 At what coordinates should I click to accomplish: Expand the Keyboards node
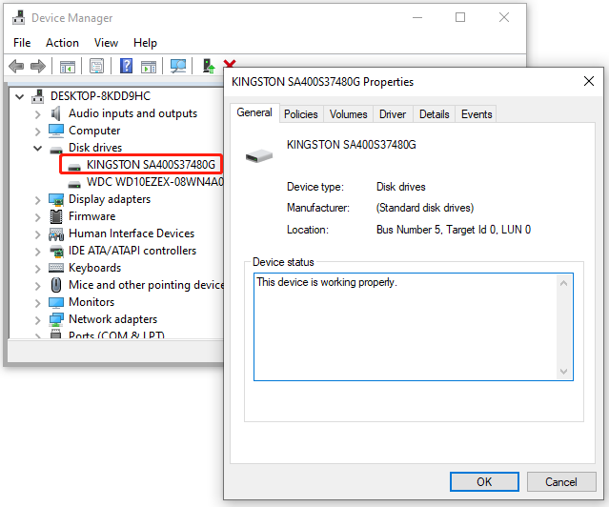pyautogui.click(x=38, y=269)
